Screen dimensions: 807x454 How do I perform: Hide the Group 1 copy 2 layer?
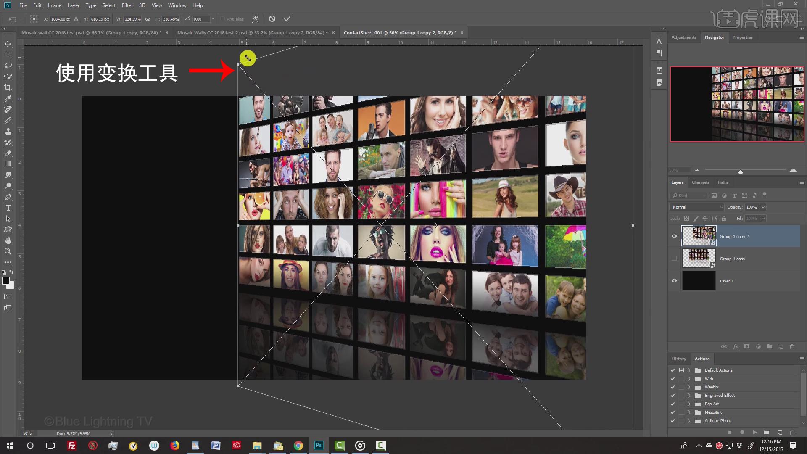pyautogui.click(x=674, y=236)
